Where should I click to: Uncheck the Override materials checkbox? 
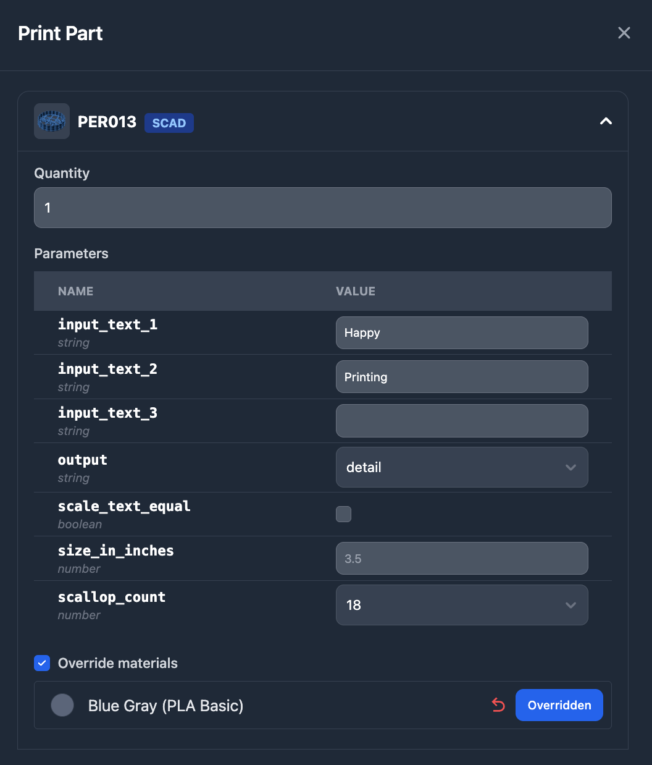[x=42, y=663]
